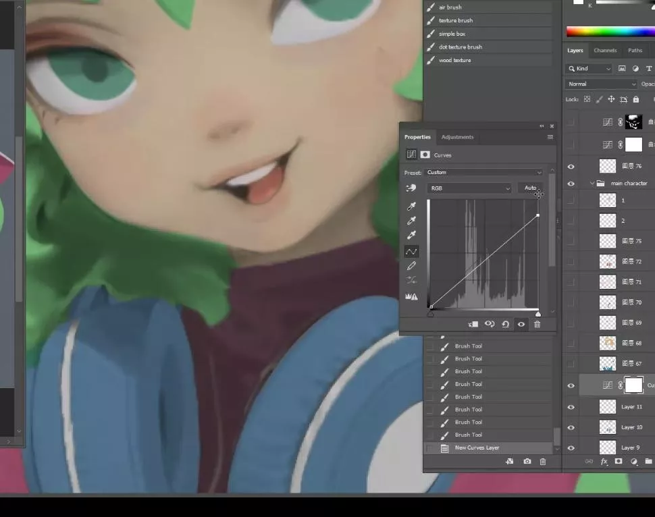655x517 pixels.
Task: Switch to the Channels tab
Action: tap(605, 51)
